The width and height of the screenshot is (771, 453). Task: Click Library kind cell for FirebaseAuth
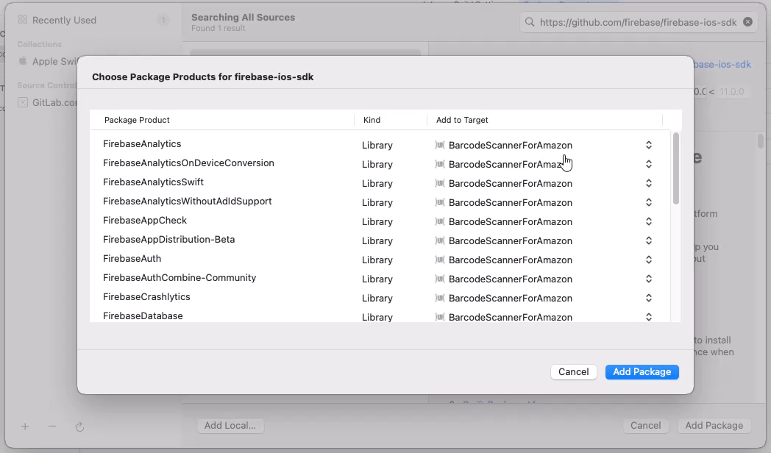377,260
